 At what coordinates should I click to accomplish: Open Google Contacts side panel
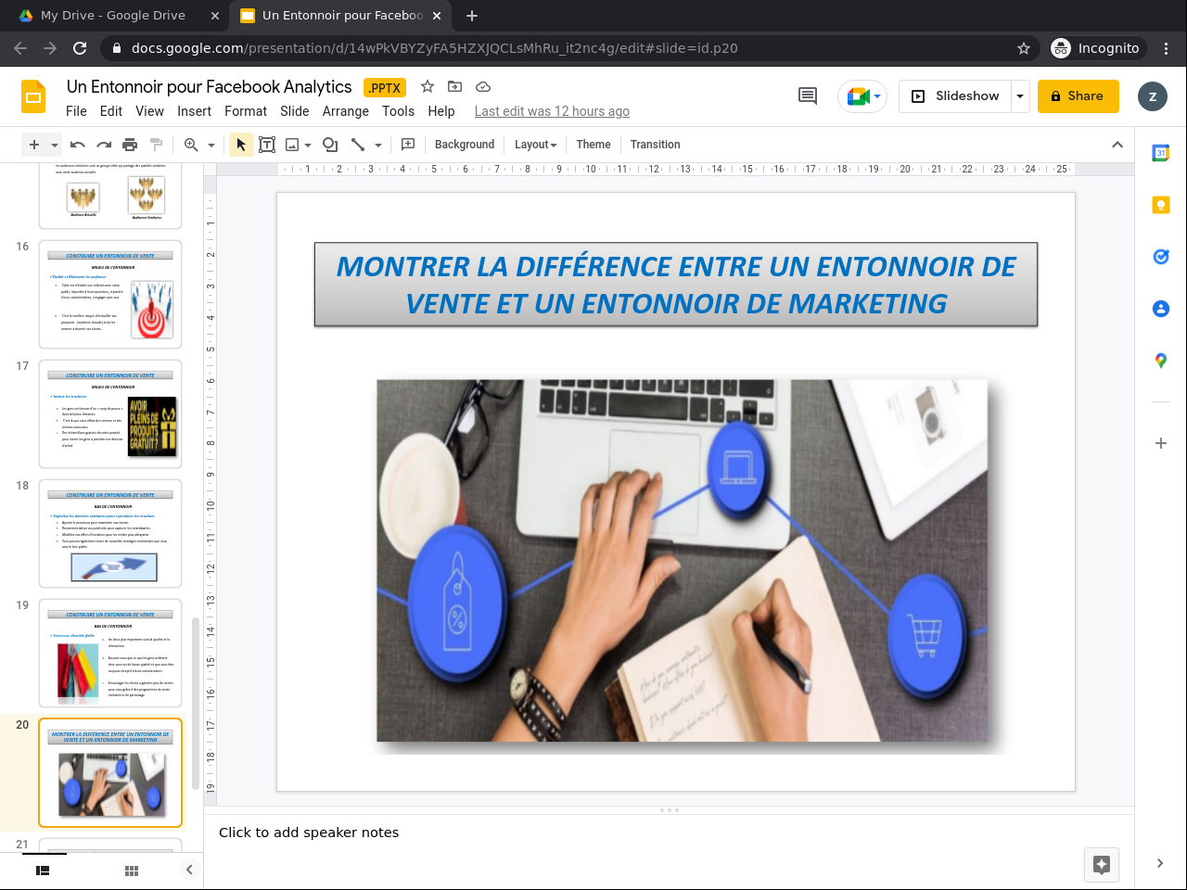click(1161, 309)
